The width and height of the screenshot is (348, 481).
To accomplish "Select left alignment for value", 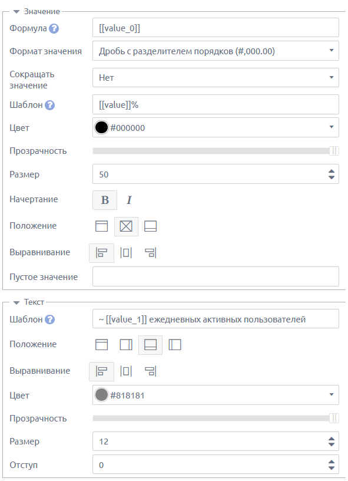I will 102,253.
